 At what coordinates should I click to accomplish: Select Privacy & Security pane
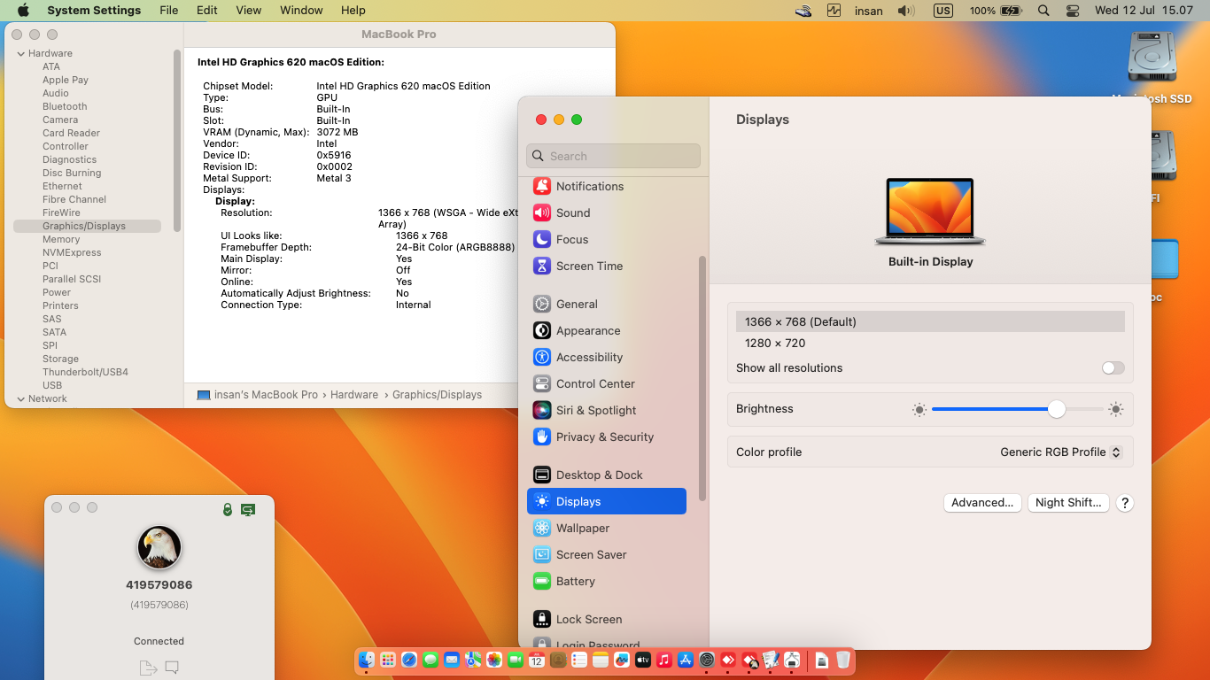pos(608,437)
